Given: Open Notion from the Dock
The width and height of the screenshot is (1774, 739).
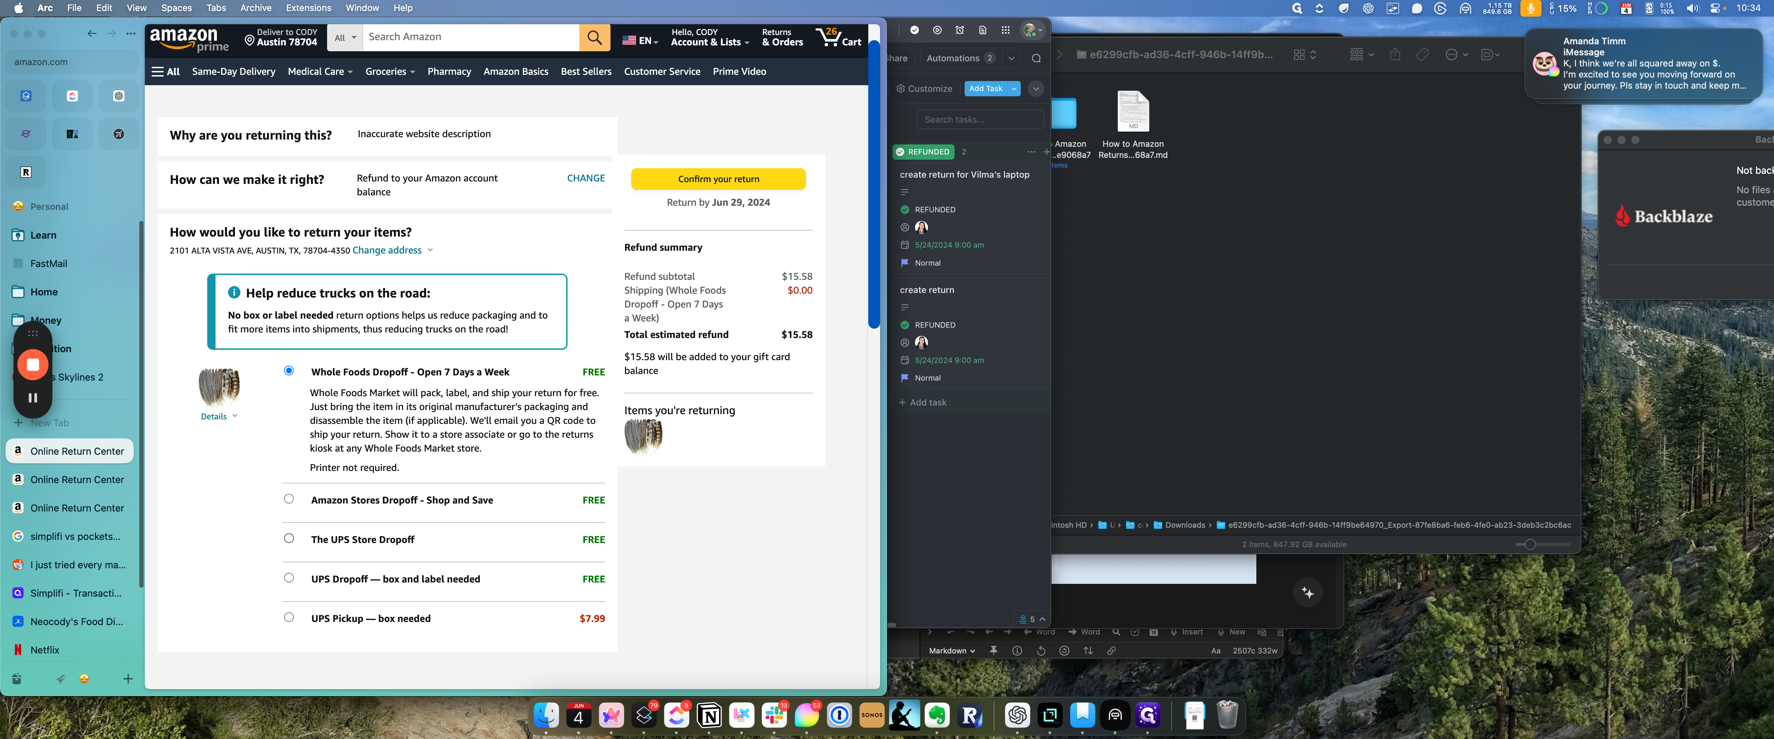Looking at the screenshot, I should (x=709, y=715).
